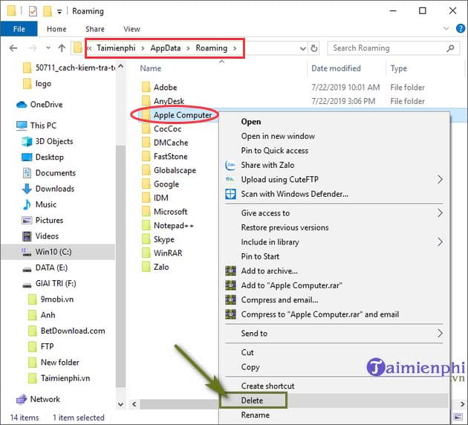Go back with the Back arrow
This screenshot has width=468, height=425.
click(x=13, y=48)
